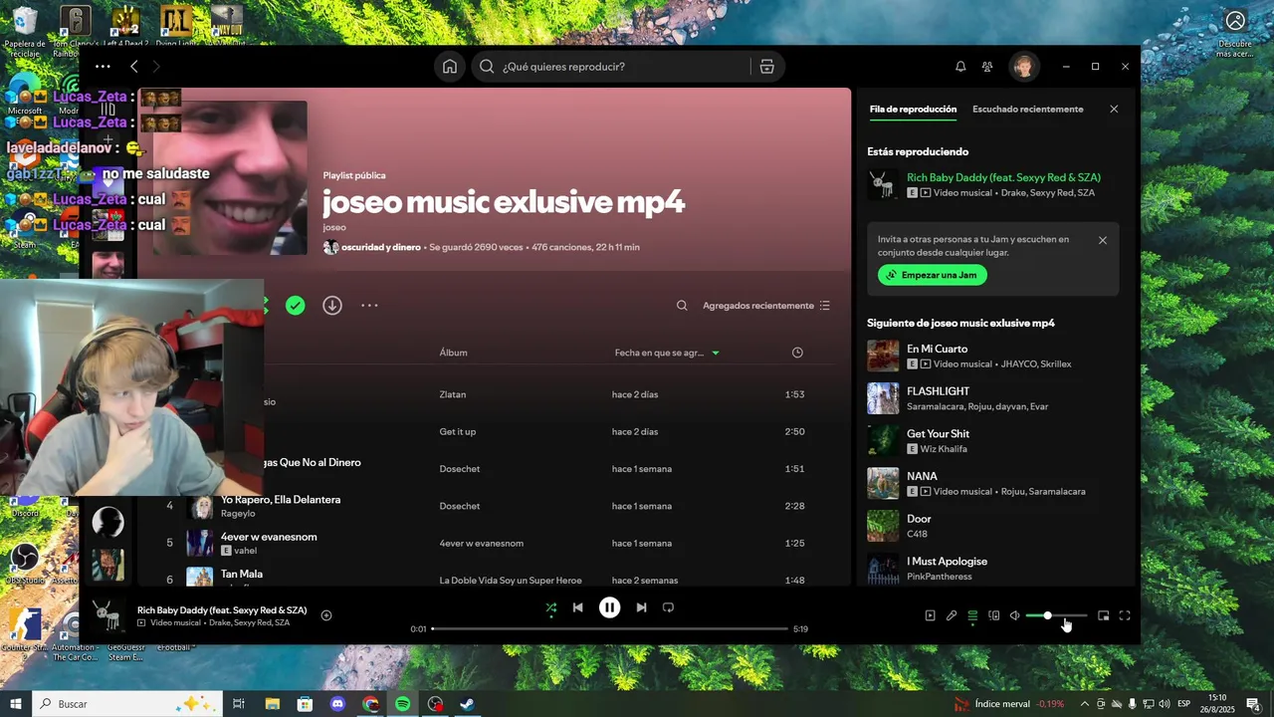Mute the volume speaker icon
Screen dimensions: 1274x717
pos(1014,615)
